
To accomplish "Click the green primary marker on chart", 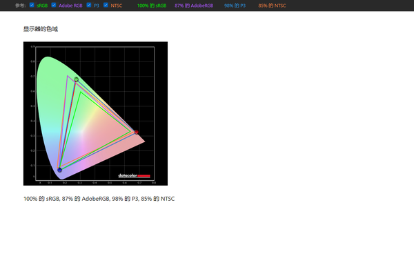I will pyautogui.click(x=77, y=79).
